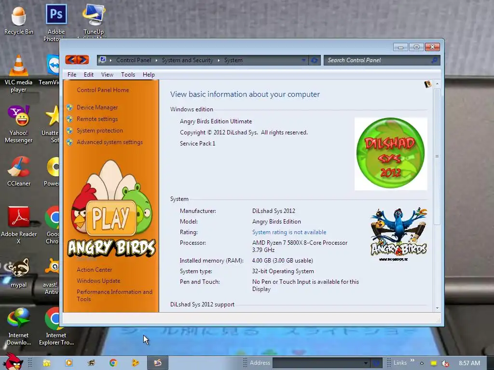The image size is (494, 370).
Task: Click the folder icon on taskbar
Action: pyautogui.click(x=47, y=363)
